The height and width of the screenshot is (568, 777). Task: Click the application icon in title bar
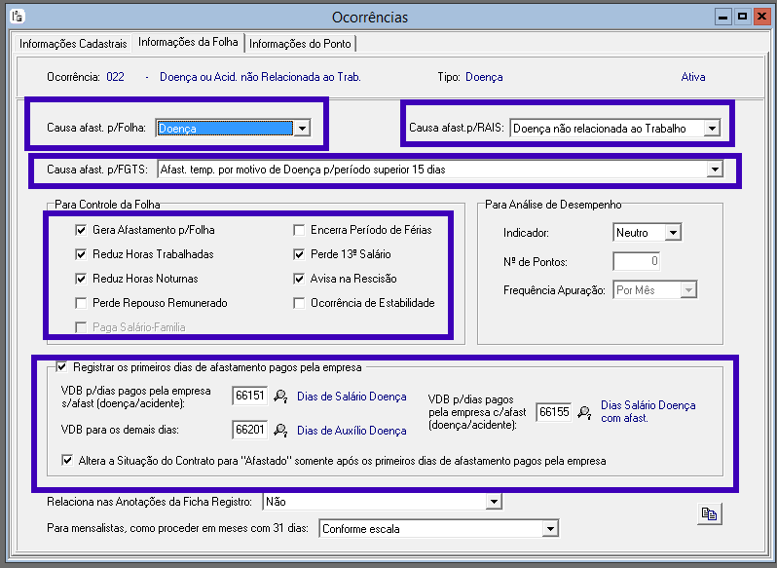click(16, 17)
